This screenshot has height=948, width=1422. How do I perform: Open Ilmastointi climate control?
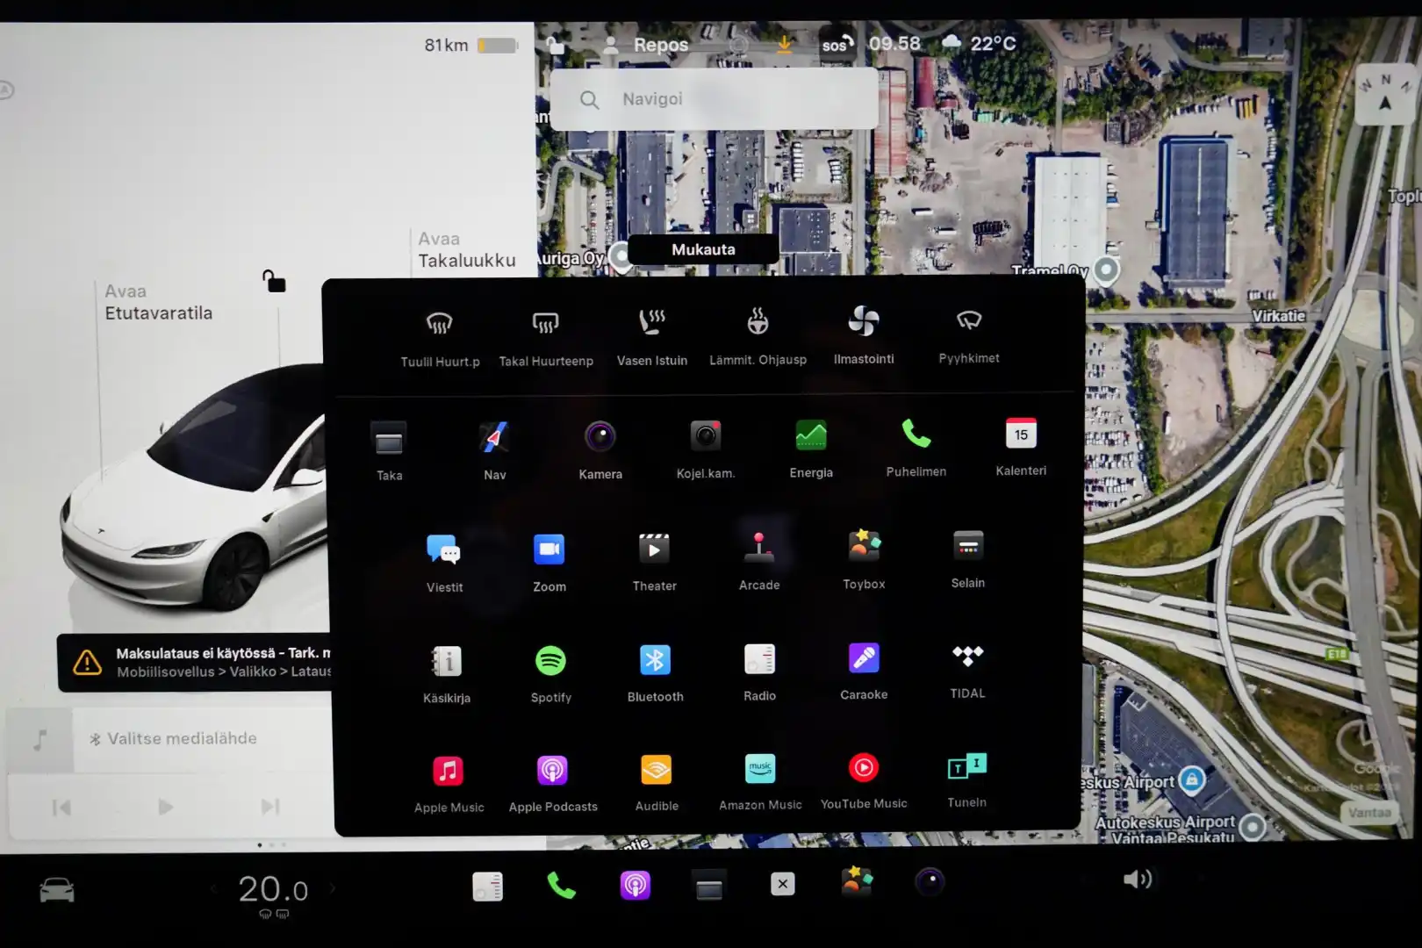864,335
